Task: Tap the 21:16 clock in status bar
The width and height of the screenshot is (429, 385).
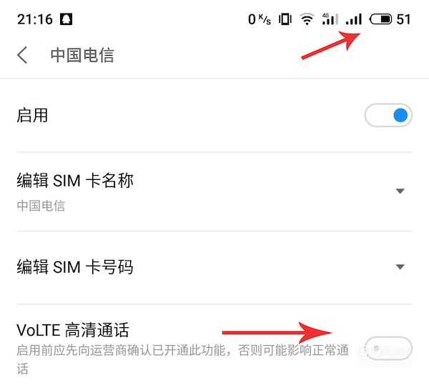Action: (35, 19)
